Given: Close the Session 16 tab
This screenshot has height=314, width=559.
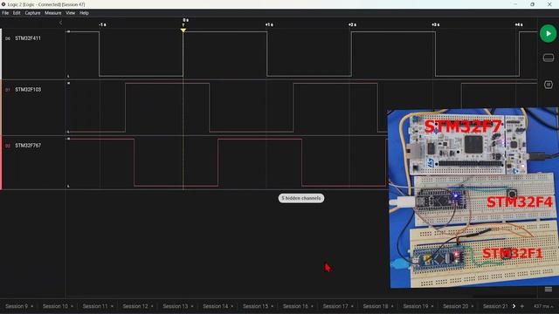Looking at the screenshot, I should [x=312, y=306].
